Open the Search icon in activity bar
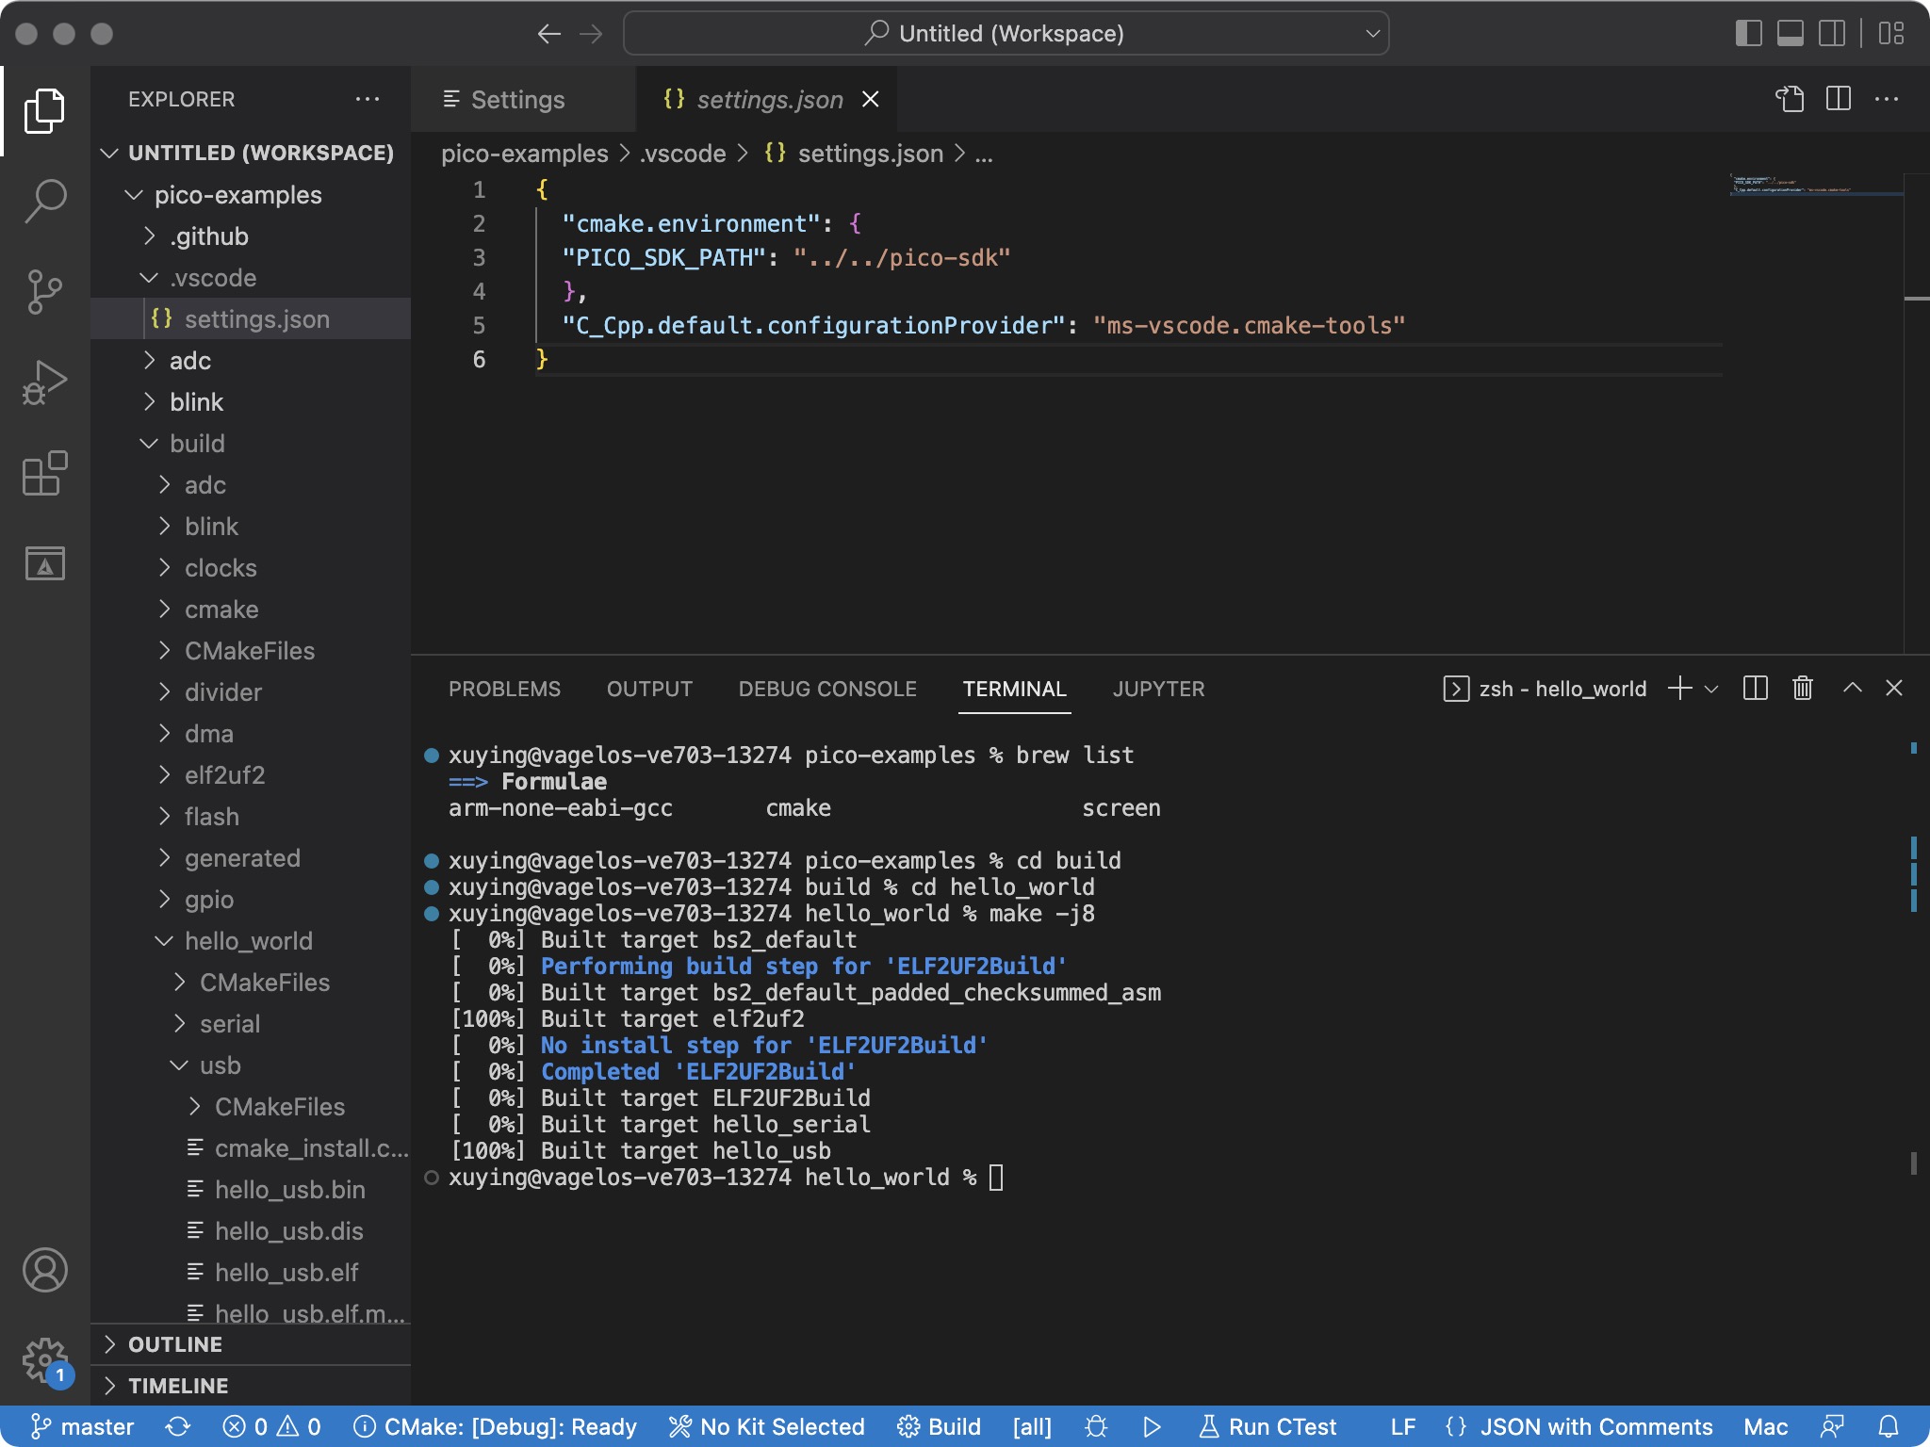 tap(44, 201)
